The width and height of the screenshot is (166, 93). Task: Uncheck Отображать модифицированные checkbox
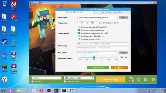pos(79,30)
